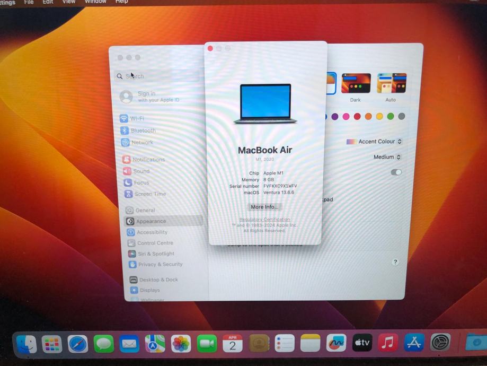Open the File menu
The image size is (487, 366).
click(29, 2)
